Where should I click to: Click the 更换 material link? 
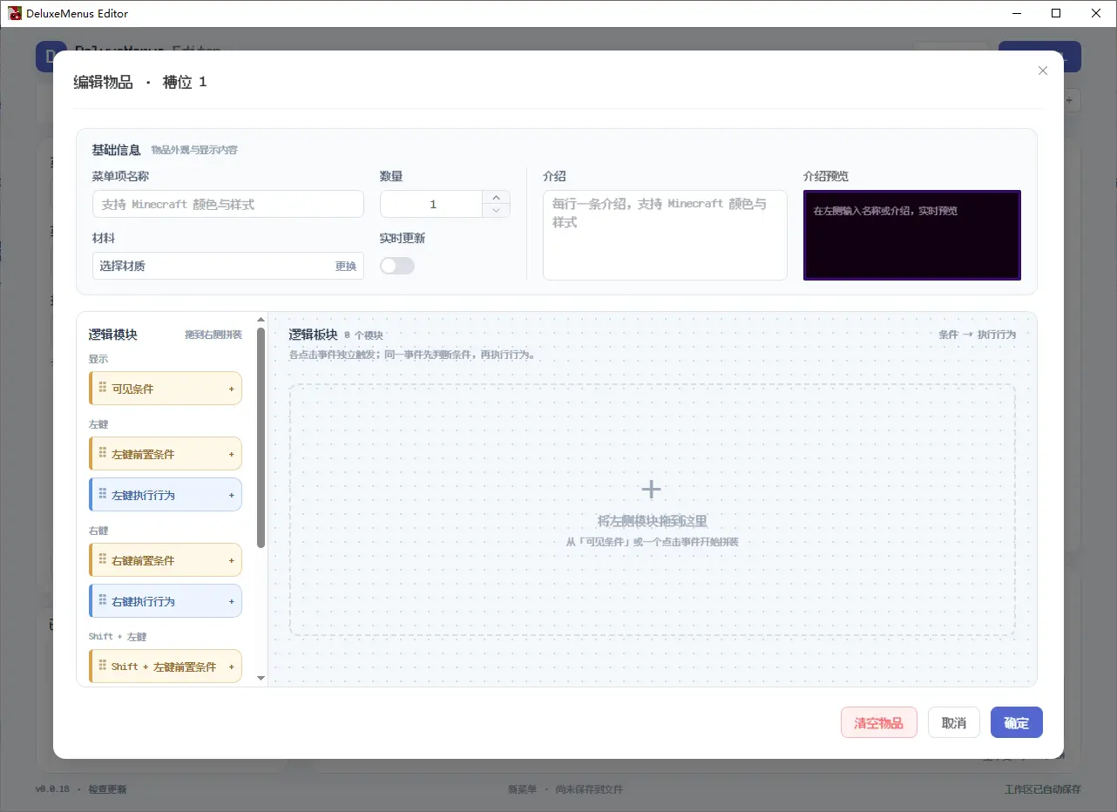(346, 266)
